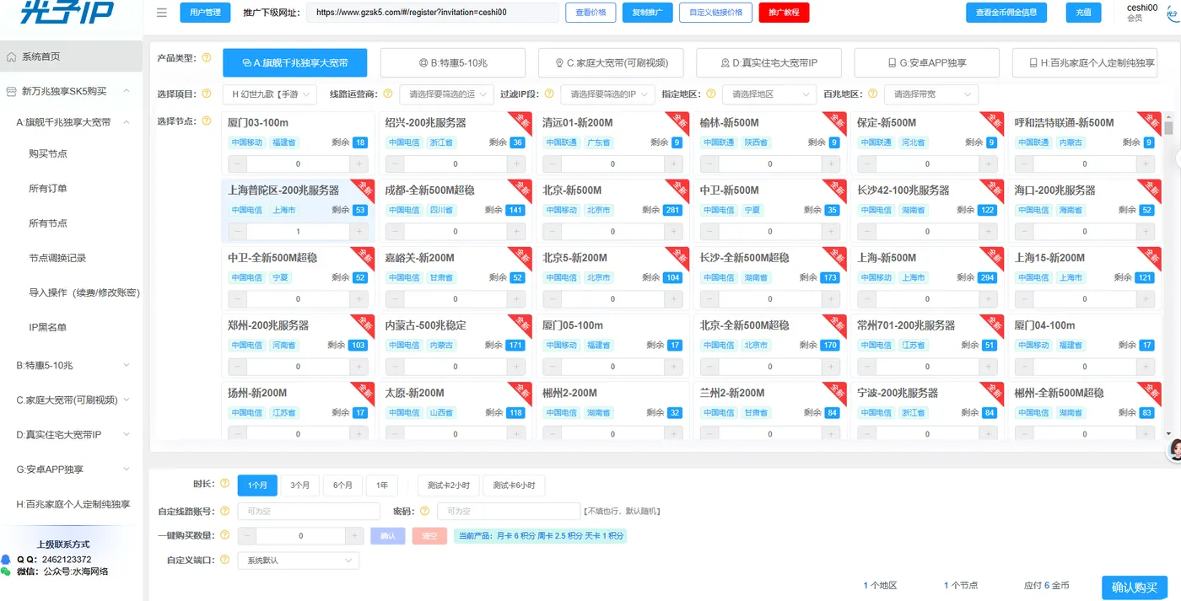Viewport: 1181px width, 601px height.
Task: Increase quantity for 上海普陀区-200兆服务器 node
Action: [x=360, y=231]
